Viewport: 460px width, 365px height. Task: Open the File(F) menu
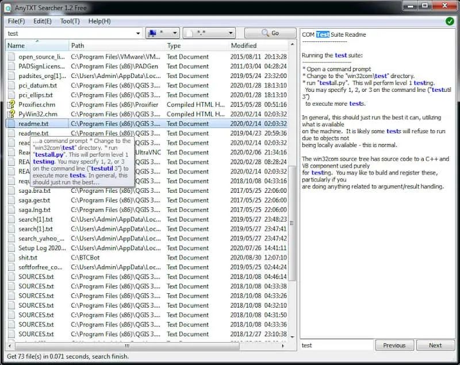point(16,21)
